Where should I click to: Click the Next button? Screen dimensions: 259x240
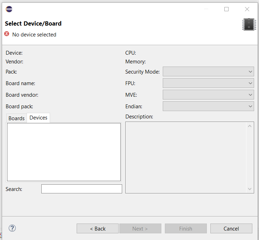pyautogui.click(x=140, y=228)
